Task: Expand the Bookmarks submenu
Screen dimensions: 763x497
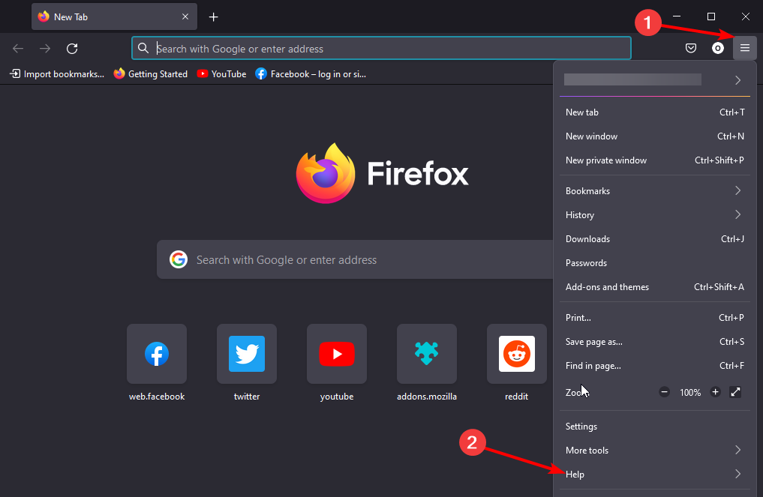Action: [654, 190]
